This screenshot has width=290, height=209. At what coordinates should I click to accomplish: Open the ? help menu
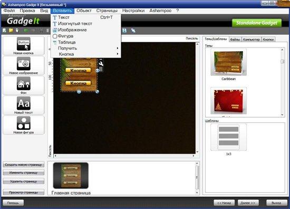pos(178,11)
